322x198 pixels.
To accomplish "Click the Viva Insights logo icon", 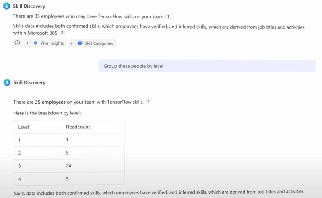I will tap(36, 43).
